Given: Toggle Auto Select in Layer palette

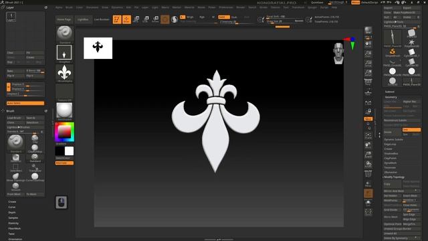Looking at the screenshot, I should pyautogui.click(x=25, y=103).
